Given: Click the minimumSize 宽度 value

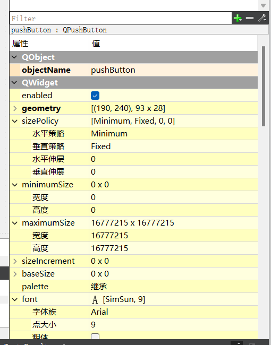Looking at the screenshot, I should tap(173, 197).
